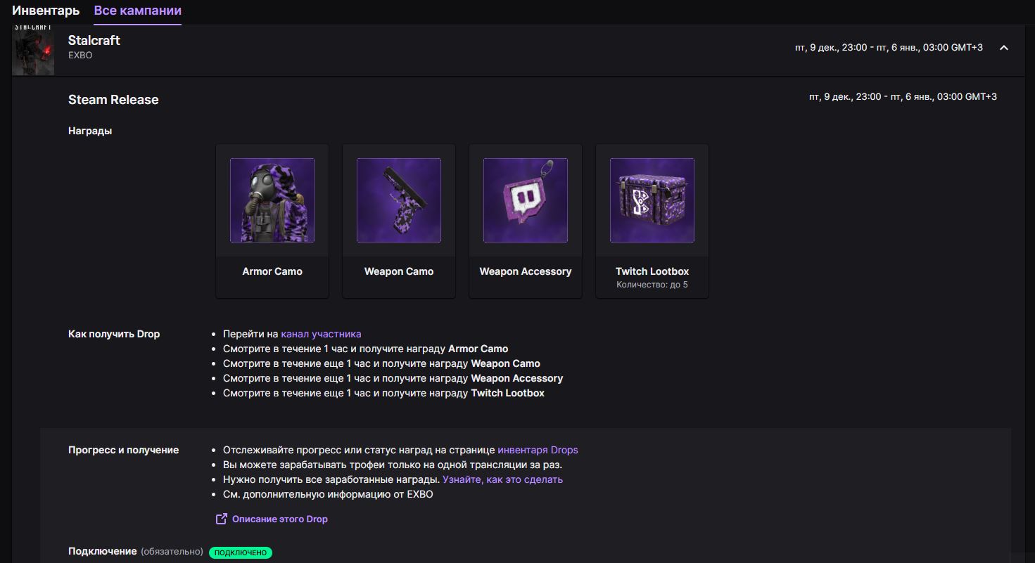1035x563 pixels.
Task: Click the Steam Release heading
Action: [113, 100]
